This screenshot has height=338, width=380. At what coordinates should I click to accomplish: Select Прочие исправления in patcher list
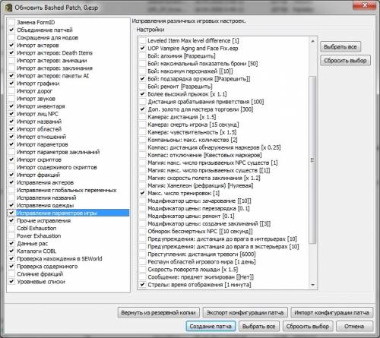coord(43,220)
